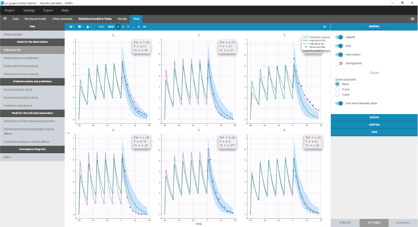
Task: Click Population fits legend line swatch
Action: pos(305,40)
